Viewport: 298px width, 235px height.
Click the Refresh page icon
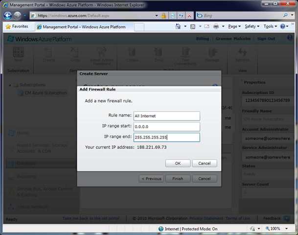click(181, 16)
